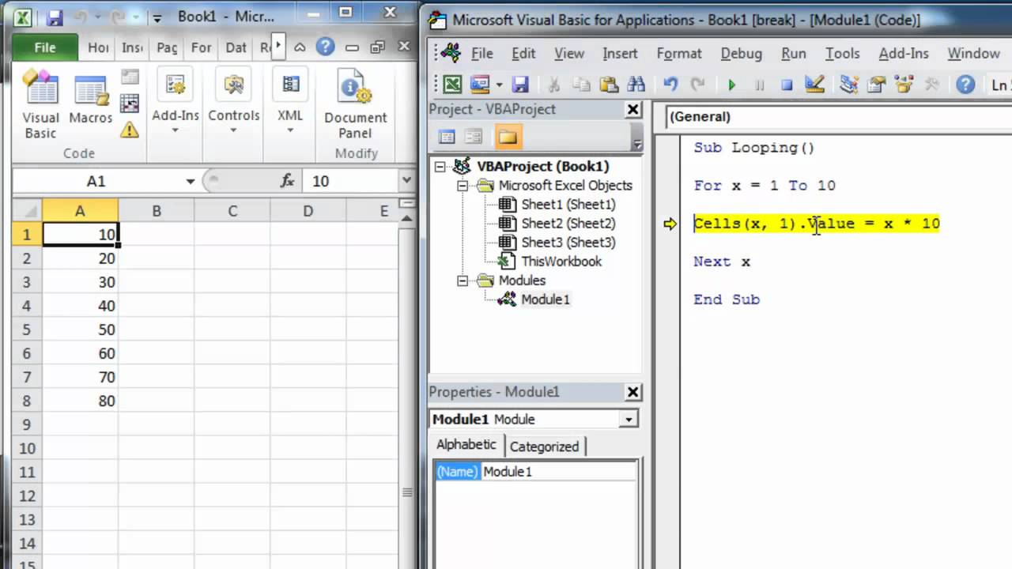Image resolution: width=1012 pixels, height=569 pixels.
Task: Minimize the Excel ribbon with caret icon
Action: pyautogui.click(x=300, y=47)
